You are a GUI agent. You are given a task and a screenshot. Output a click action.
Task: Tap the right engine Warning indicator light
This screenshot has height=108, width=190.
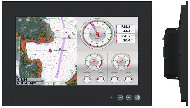pos(128,71)
